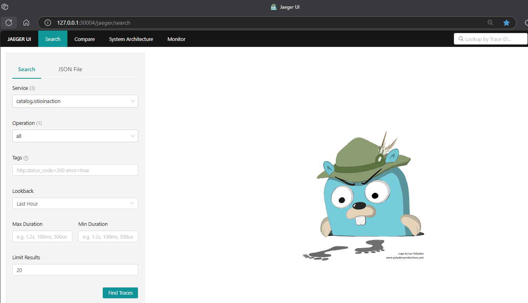The image size is (528, 303).
Task: Click the Min Duration input
Action: (x=108, y=237)
